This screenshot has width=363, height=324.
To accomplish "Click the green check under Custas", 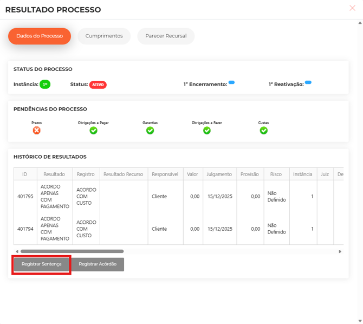I will point(263,131).
